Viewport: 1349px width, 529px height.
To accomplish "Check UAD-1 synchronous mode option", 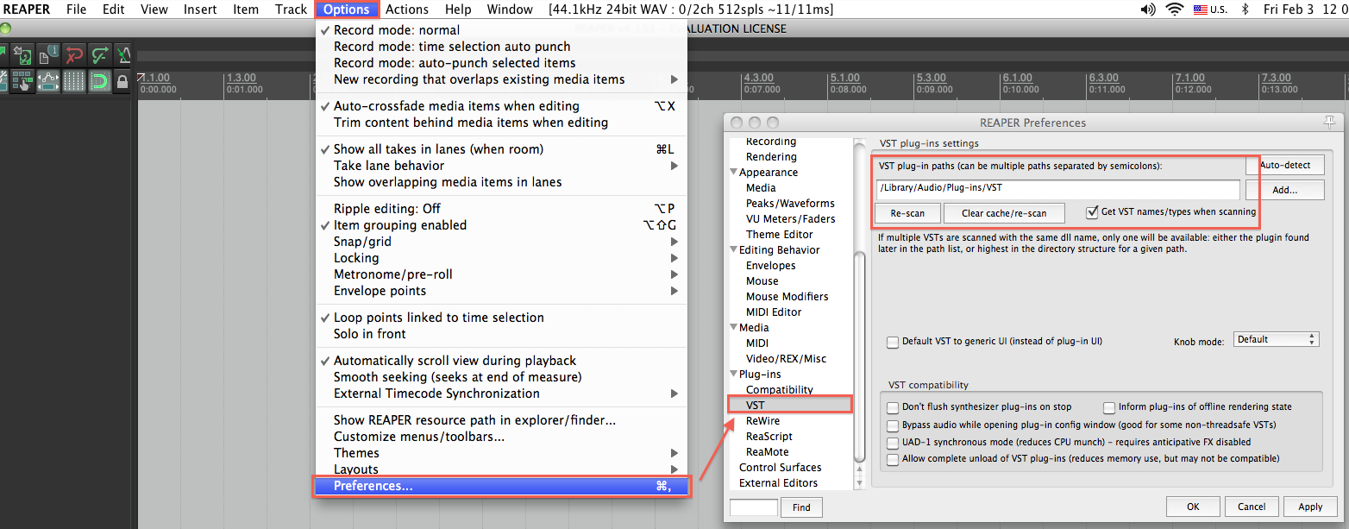I will [x=893, y=442].
